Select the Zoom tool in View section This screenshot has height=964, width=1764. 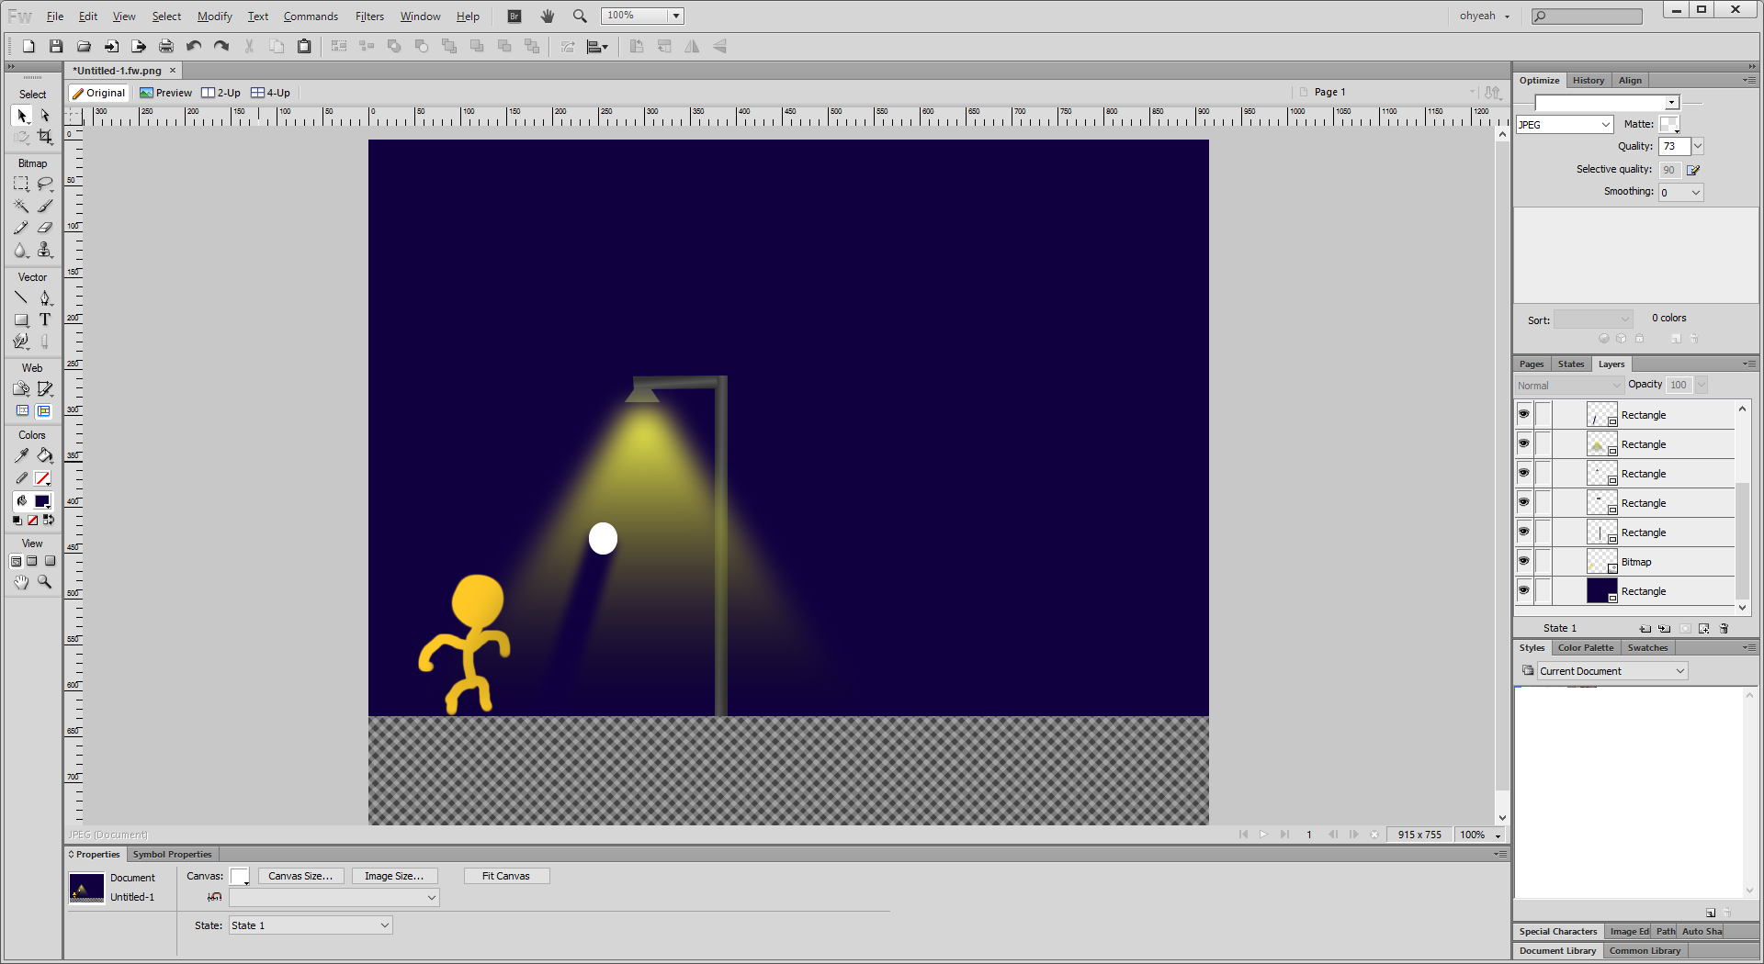point(45,582)
